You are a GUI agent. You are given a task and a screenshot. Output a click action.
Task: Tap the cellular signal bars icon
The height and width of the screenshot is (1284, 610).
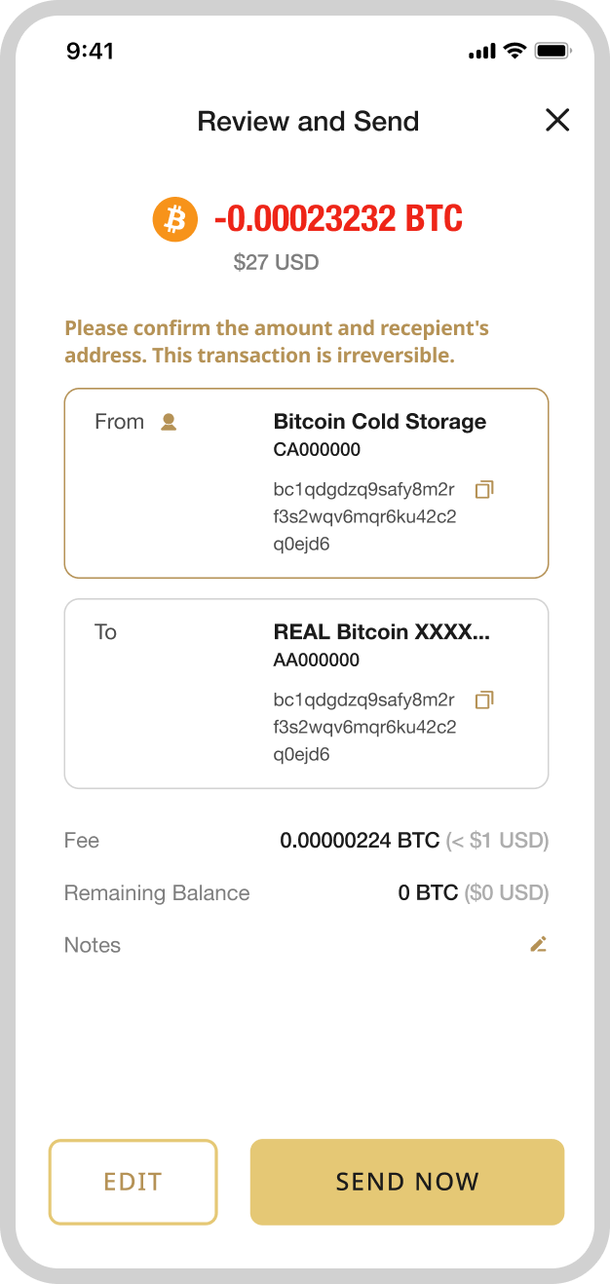pyautogui.click(x=479, y=51)
